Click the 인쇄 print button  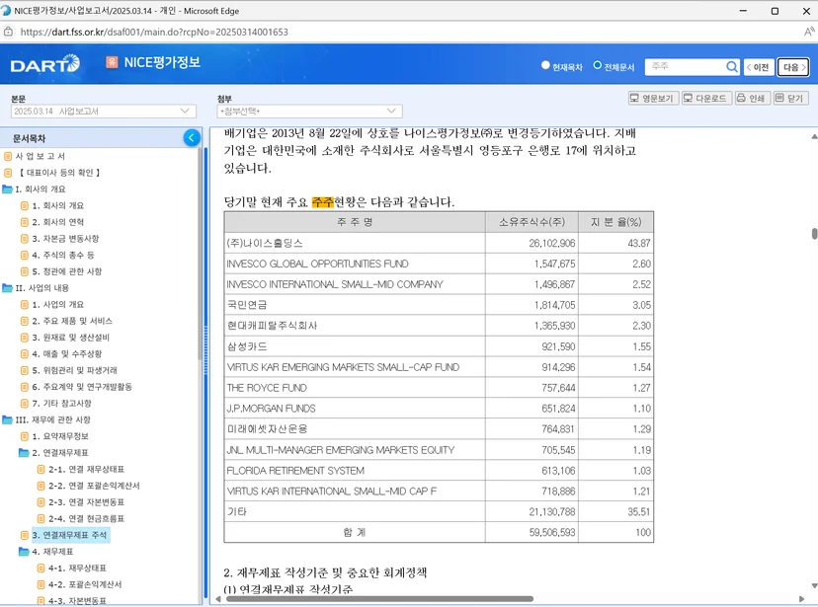click(751, 98)
